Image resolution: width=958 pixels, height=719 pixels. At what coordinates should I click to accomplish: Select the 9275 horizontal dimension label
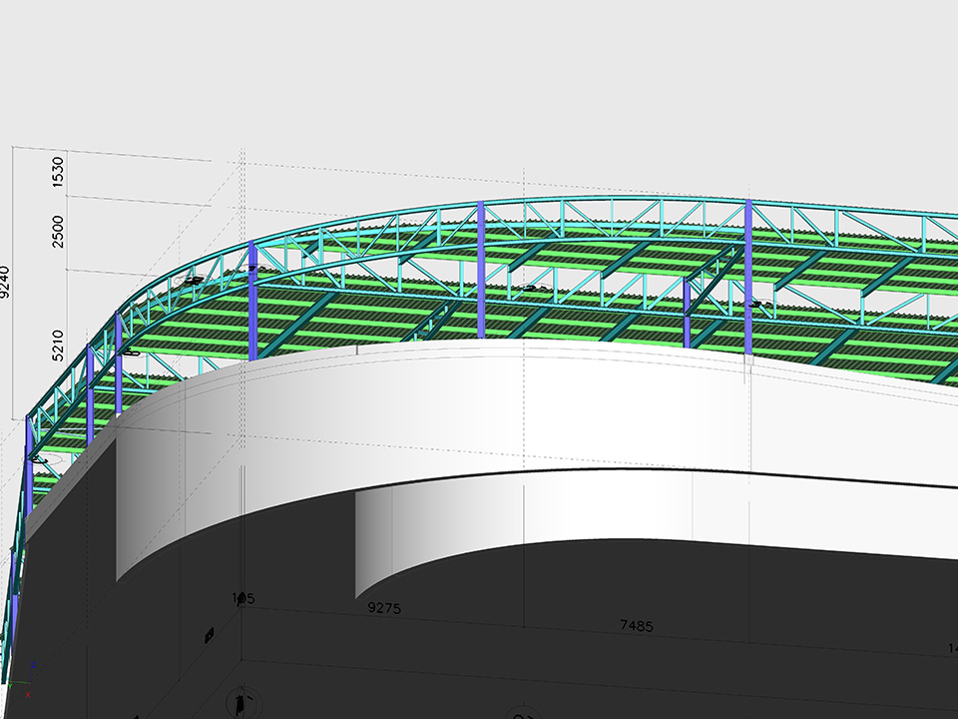coord(384,607)
